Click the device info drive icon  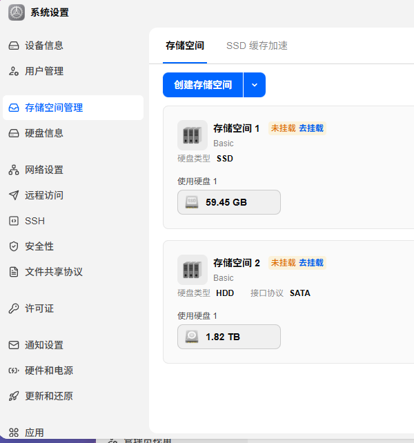pos(14,46)
